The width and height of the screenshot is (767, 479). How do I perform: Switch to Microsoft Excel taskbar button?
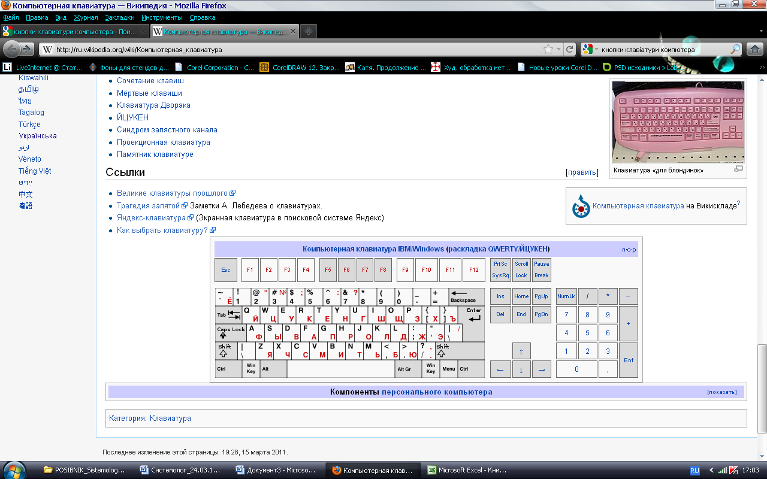(470, 470)
